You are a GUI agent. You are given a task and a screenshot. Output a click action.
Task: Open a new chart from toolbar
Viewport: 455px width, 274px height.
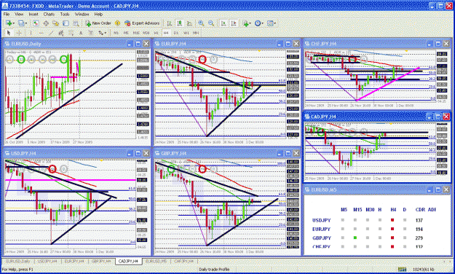click(x=9, y=23)
